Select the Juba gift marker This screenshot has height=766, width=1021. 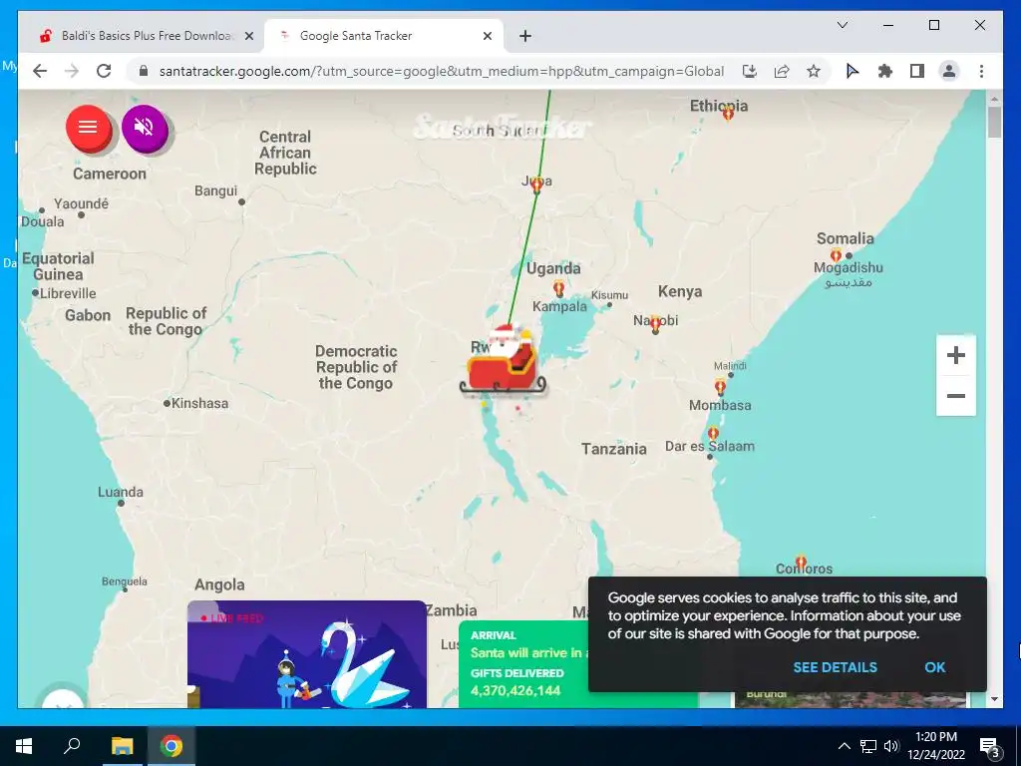pos(536,186)
